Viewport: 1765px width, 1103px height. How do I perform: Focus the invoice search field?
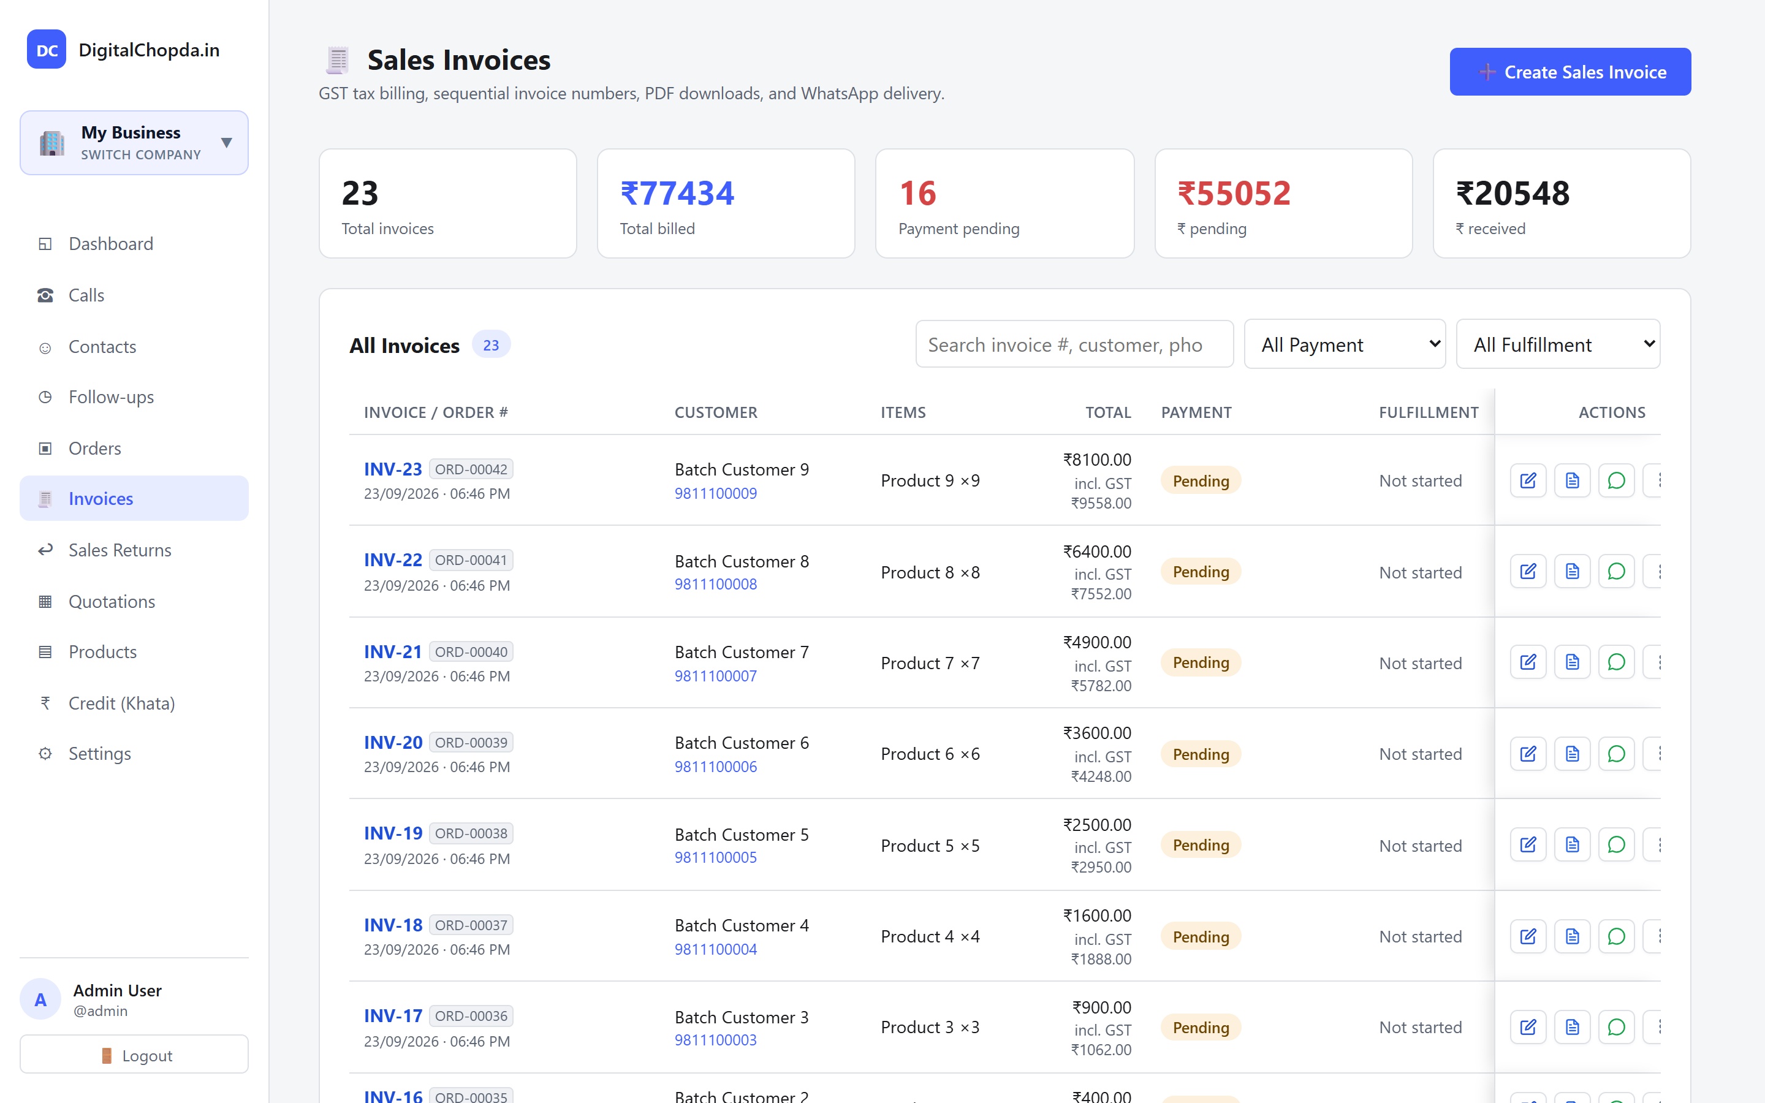coord(1074,344)
